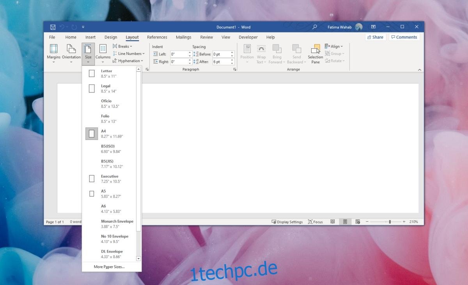Choose Letter 8.5" x 11" paper size
The height and width of the screenshot is (285, 468).
tap(109, 73)
